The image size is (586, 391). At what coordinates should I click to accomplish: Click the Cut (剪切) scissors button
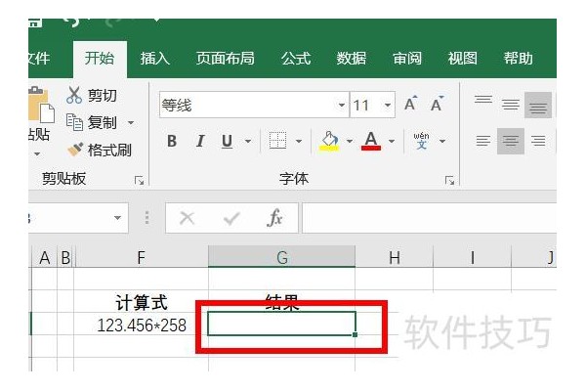[x=92, y=96]
